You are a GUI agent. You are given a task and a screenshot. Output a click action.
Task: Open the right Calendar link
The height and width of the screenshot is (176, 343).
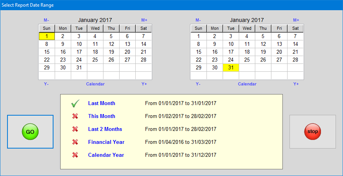pos(247,84)
